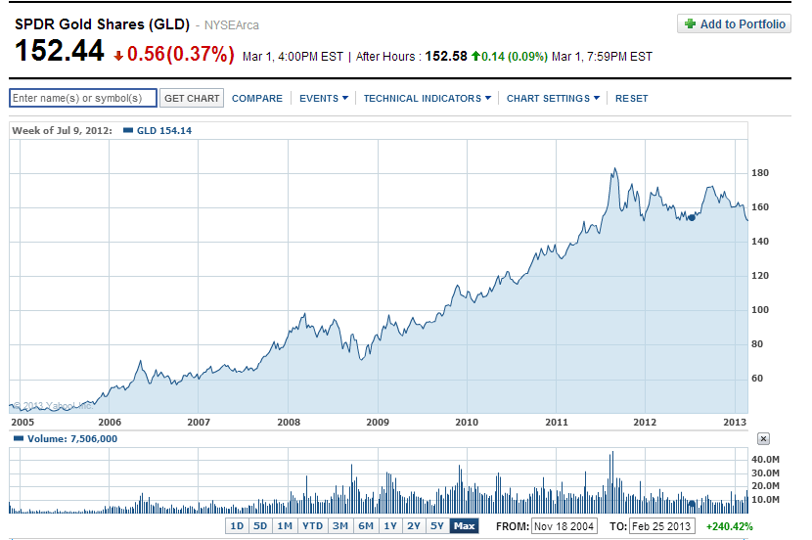Click the 152.44 last price value
This screenshot has width=812, height=540.
pyautogui.click(x=59, y=51)
